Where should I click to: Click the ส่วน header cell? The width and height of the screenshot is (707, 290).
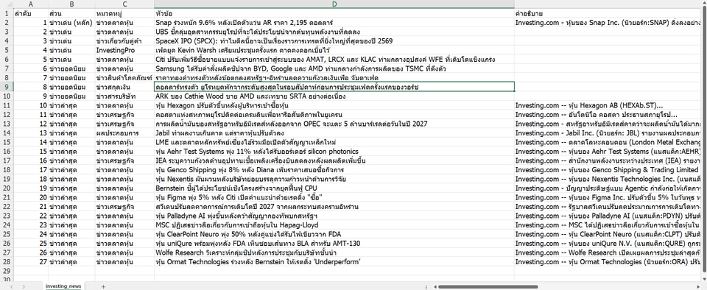[71, 13]
